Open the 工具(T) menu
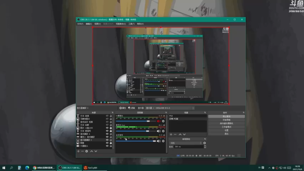 [131, 24]
